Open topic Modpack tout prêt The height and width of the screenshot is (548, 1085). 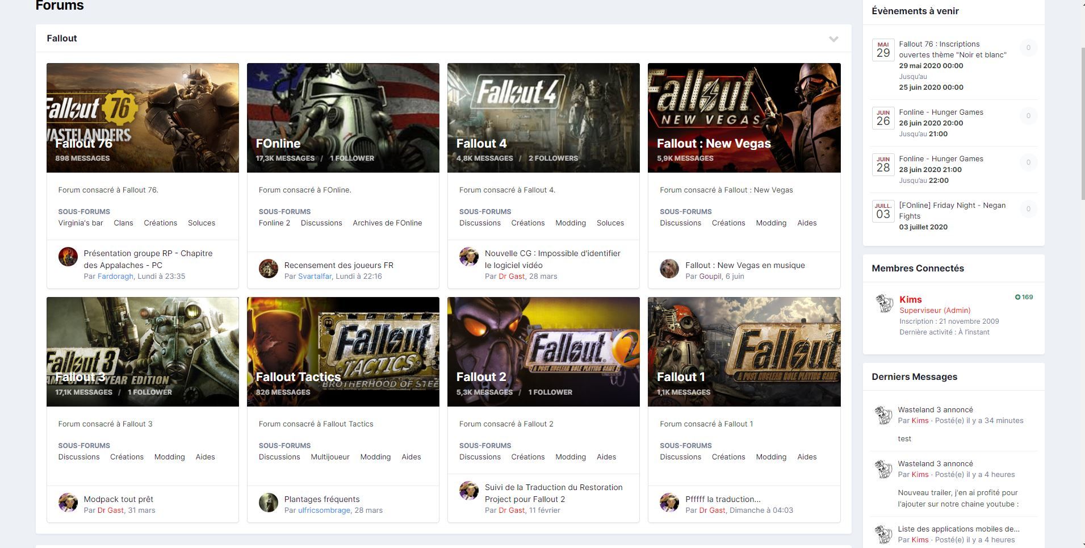(119, 499)
